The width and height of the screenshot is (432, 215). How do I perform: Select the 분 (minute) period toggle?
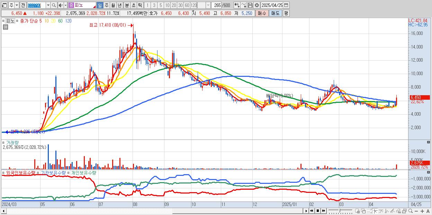pos(127,5)
